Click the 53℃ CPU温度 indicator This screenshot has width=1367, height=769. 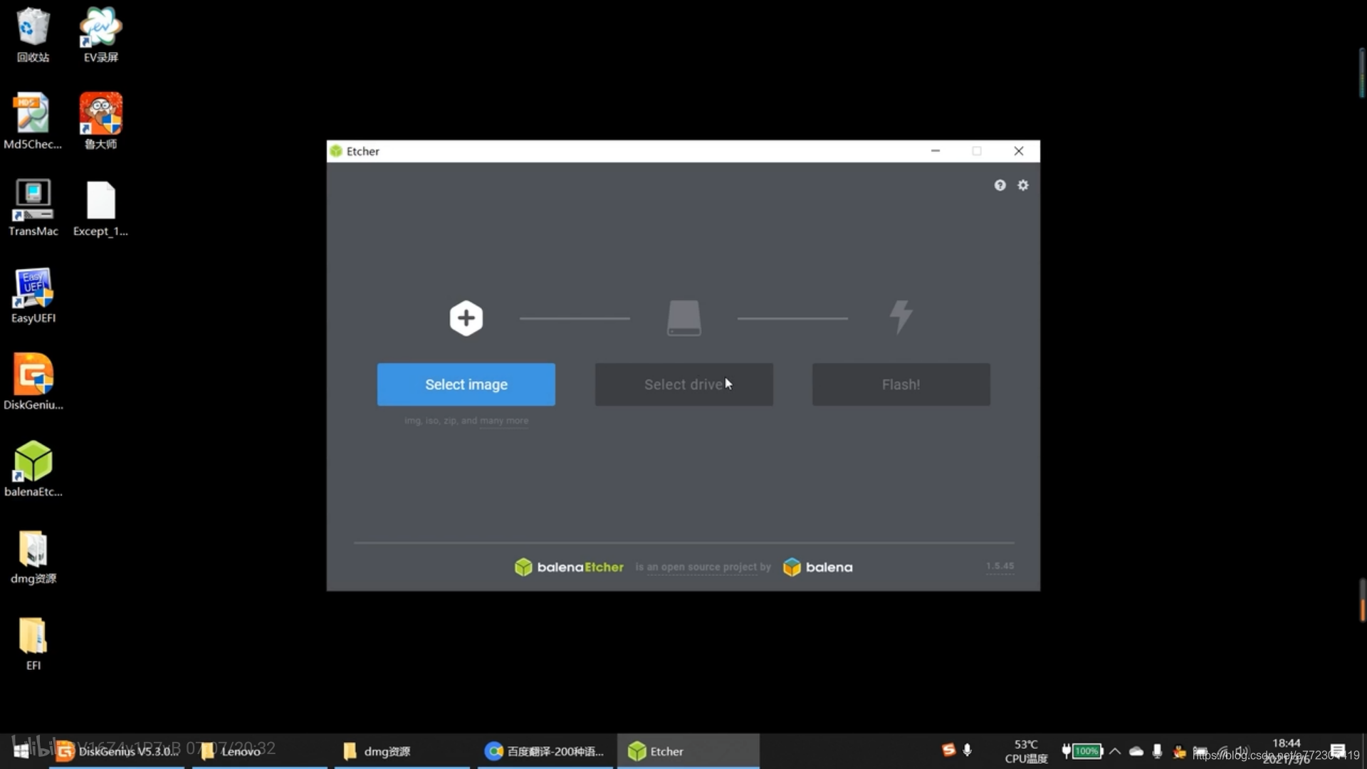[1026, 751]
